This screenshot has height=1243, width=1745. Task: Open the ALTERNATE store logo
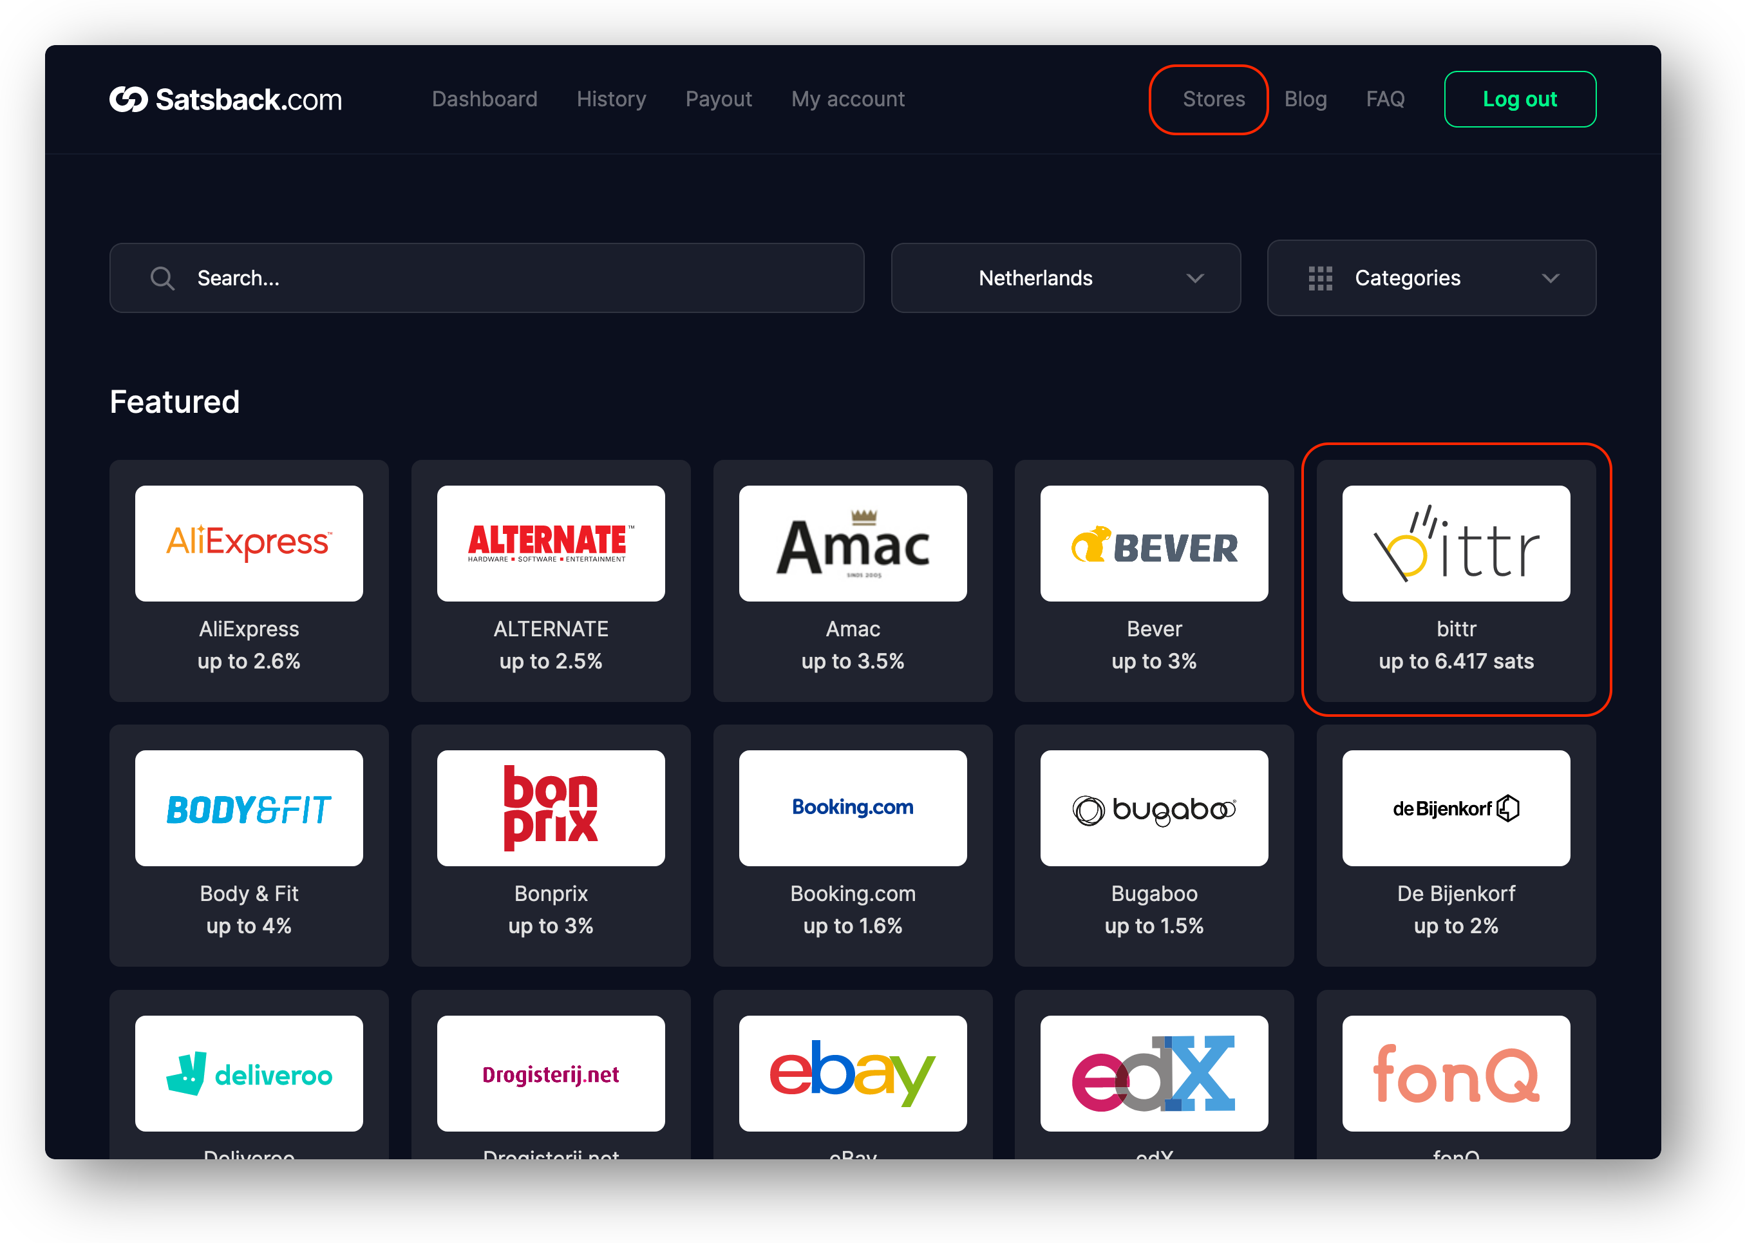coord(551,543)
